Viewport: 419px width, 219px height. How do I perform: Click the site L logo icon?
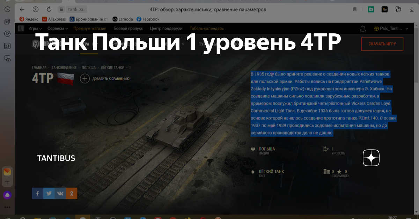click(x=21, y=29)
